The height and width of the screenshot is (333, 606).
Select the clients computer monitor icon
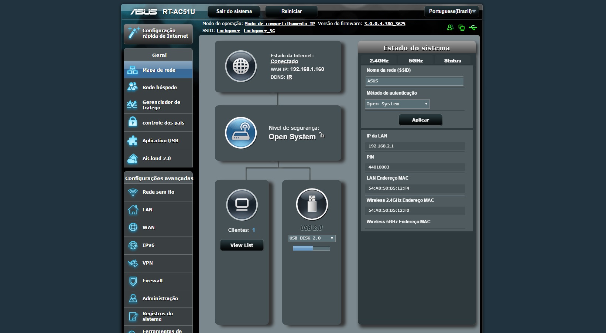(x=242, y=205)
